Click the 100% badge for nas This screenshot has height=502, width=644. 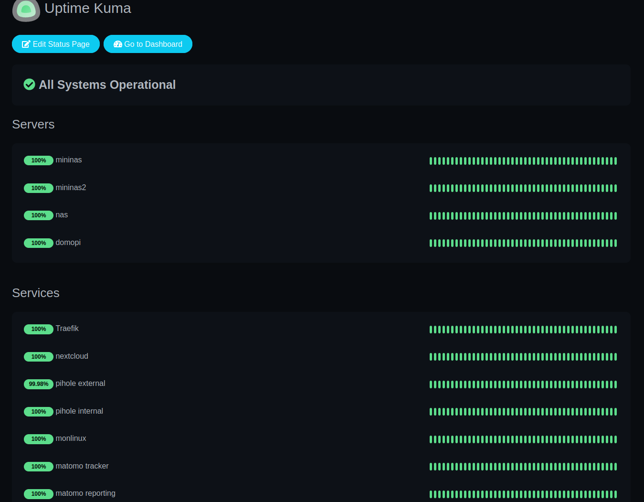39,215
